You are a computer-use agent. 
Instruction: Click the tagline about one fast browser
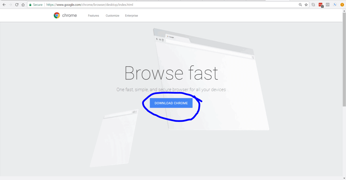click(x=171, y=90)
